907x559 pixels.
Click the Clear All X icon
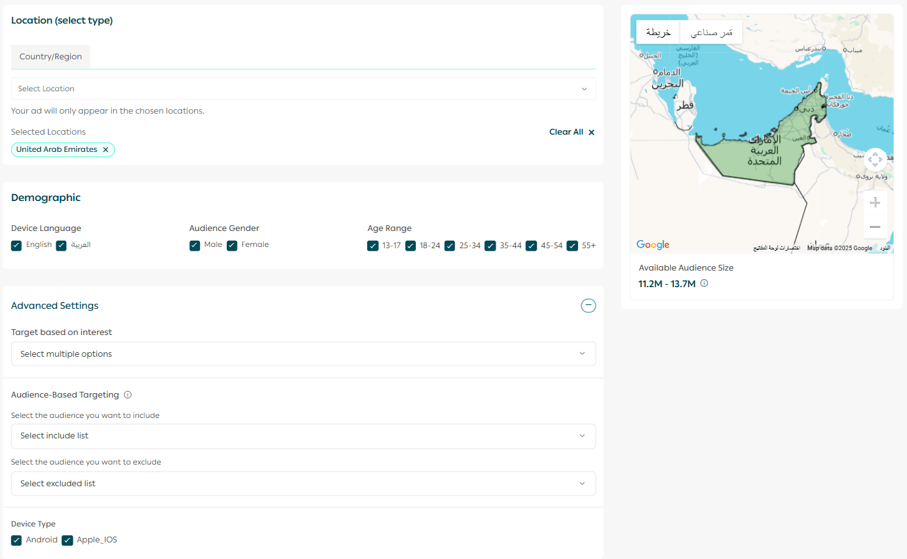coord(591,132)
